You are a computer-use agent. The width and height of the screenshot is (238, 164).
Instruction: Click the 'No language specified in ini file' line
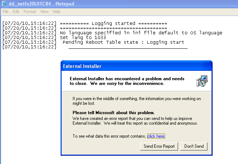click(112, 33)
